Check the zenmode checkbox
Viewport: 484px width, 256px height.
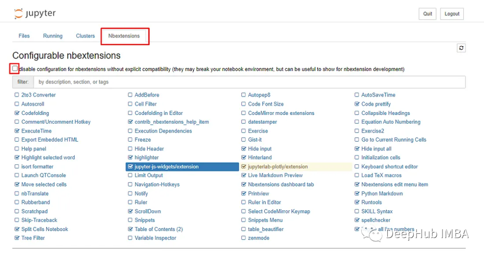pyautogui.click(x=243, y=238)
